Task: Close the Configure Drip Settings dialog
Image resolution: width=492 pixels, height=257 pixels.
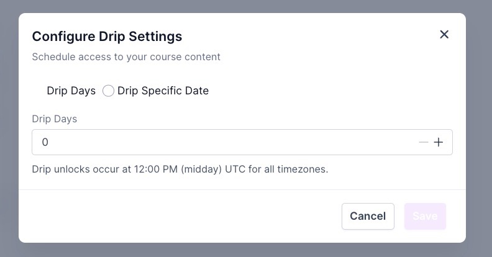Action: [444, 35]
